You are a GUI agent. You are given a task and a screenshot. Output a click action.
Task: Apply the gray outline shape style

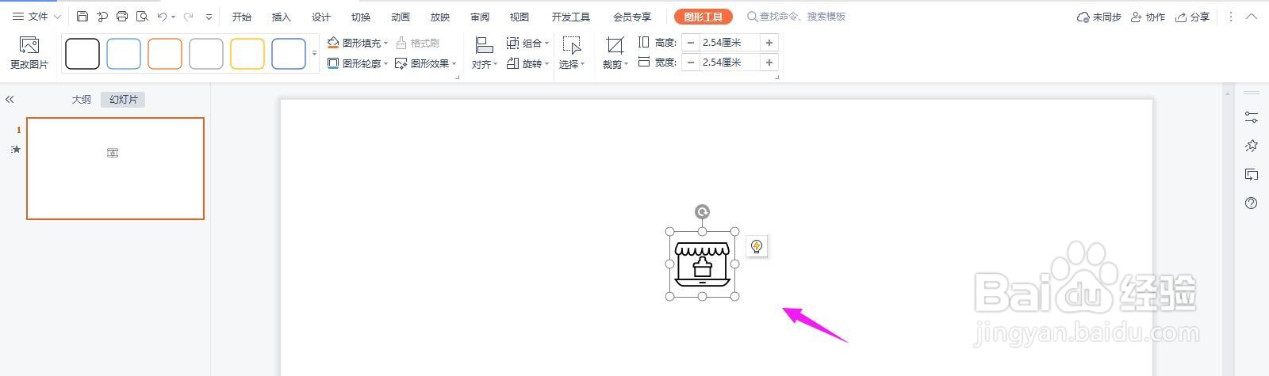(x=206, y=54)
